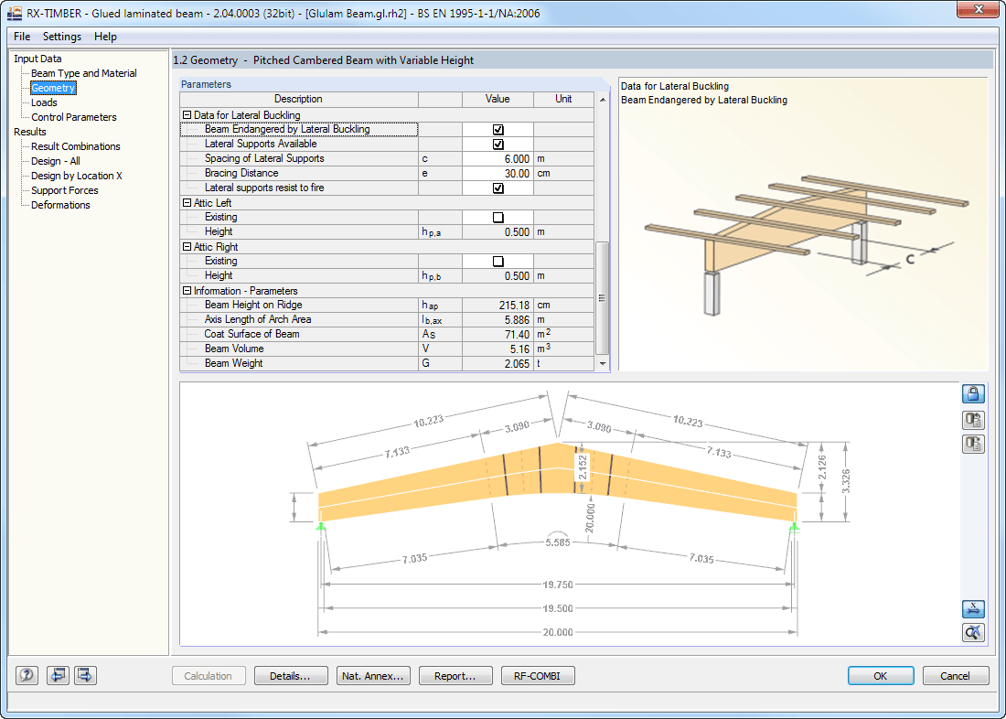Image resolution: width=1006 pixels, height=719 pixels.
Task: Open Deformations in the tree
Action: click(61, 206)
